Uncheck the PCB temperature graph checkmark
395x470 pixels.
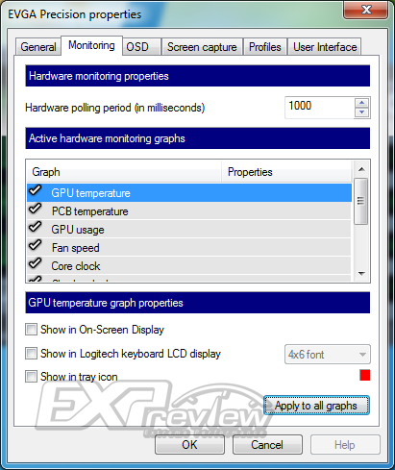pos(35,209)
